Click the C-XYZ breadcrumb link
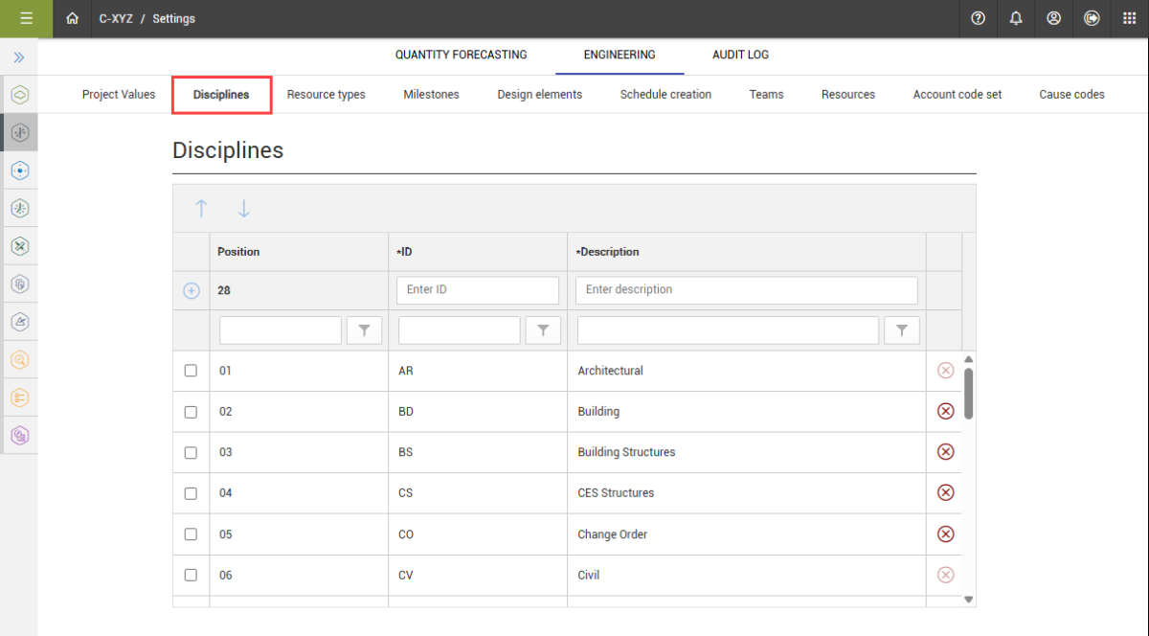Viewport: 1149px width, 636px height. [116, 18]
